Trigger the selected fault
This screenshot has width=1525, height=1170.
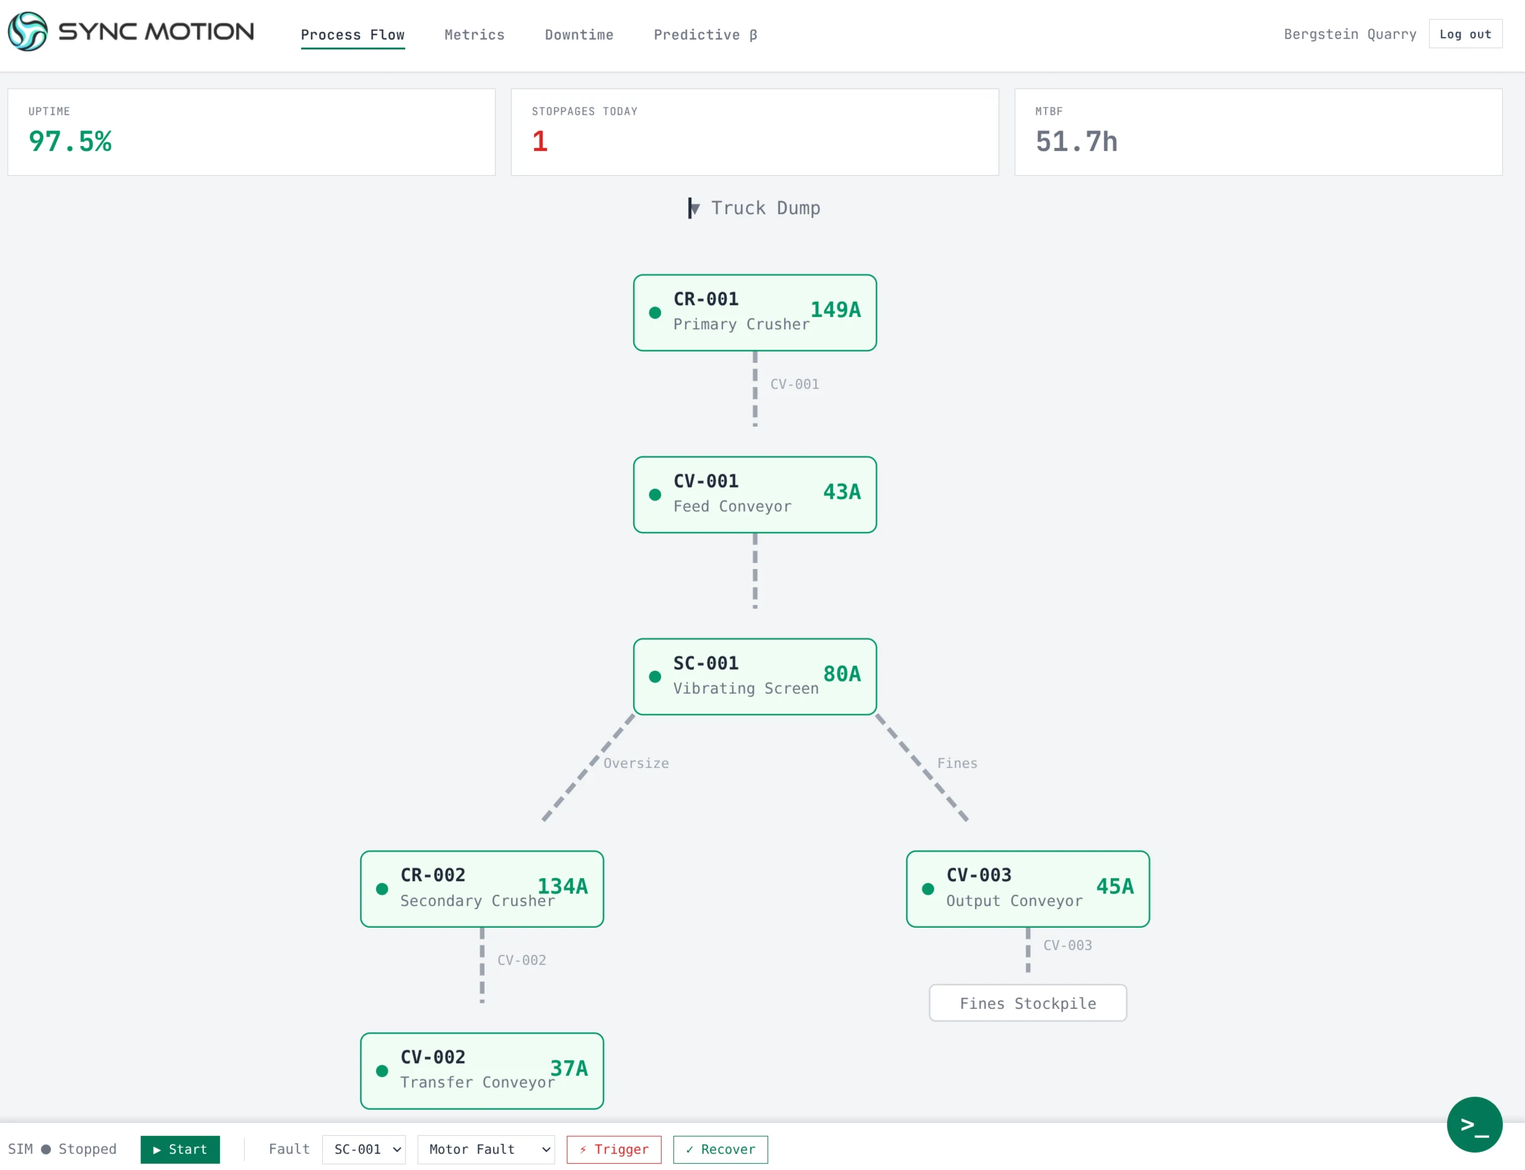[613, 1149]
